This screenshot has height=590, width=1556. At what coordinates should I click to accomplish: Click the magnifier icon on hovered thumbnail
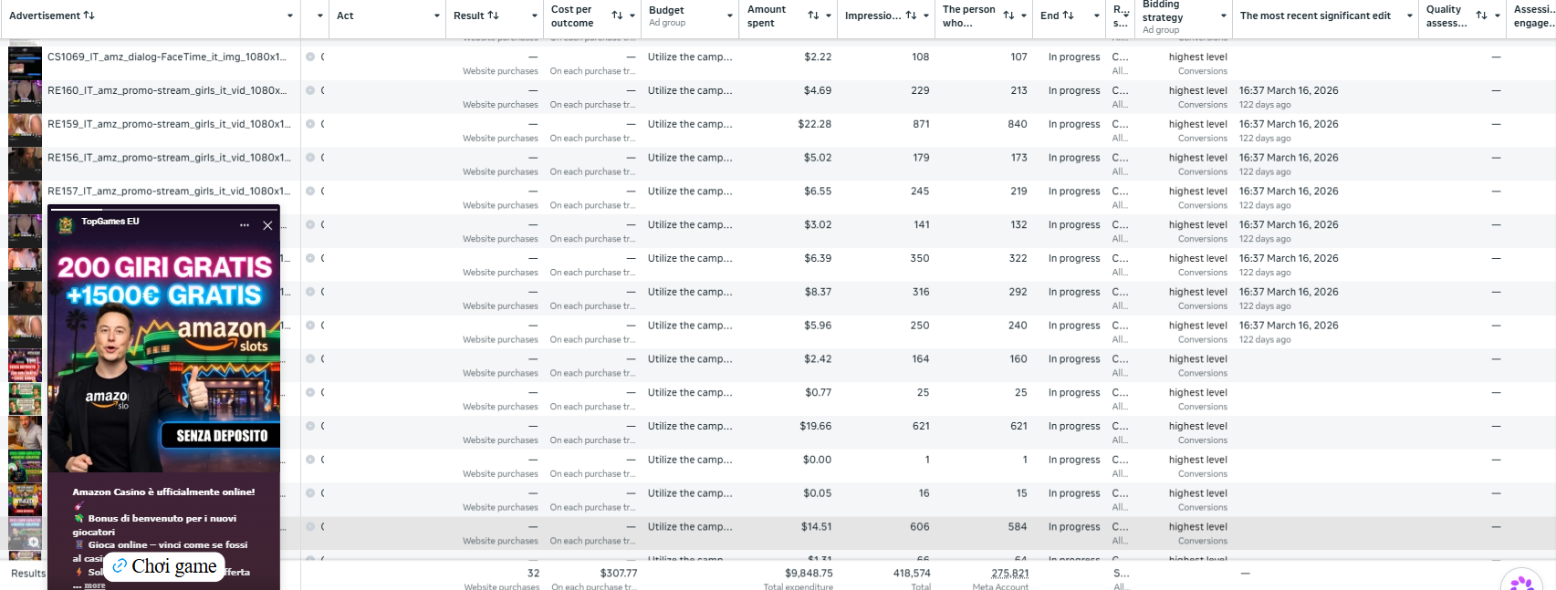tap(33, 542)
